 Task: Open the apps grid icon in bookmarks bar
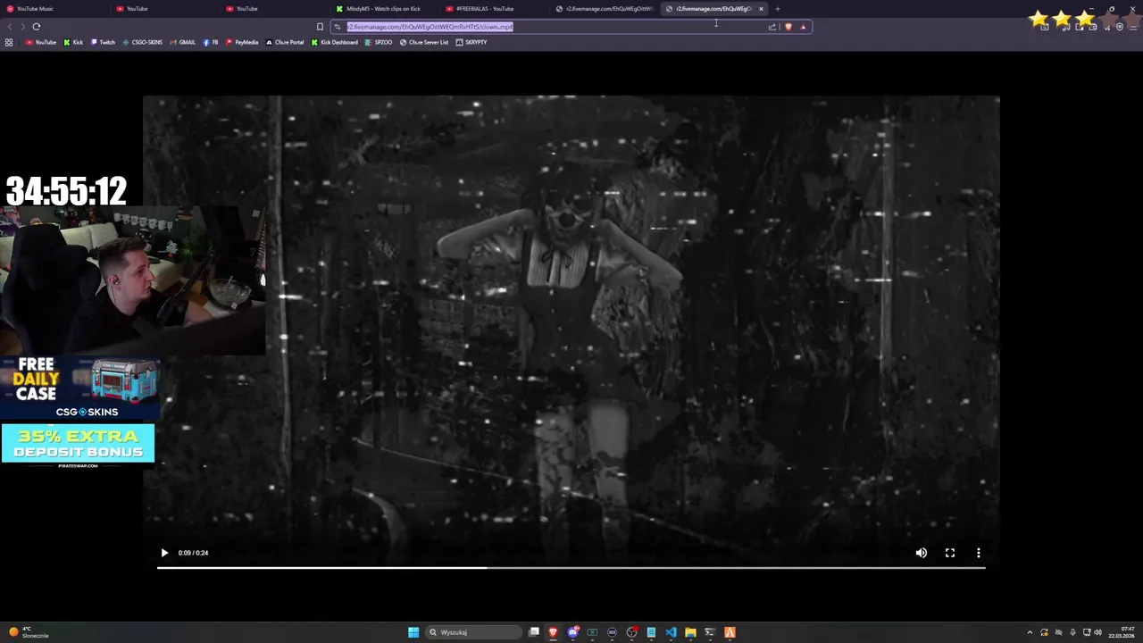click(9, 42)
